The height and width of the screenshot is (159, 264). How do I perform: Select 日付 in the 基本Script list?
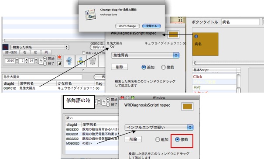(214, 87)
